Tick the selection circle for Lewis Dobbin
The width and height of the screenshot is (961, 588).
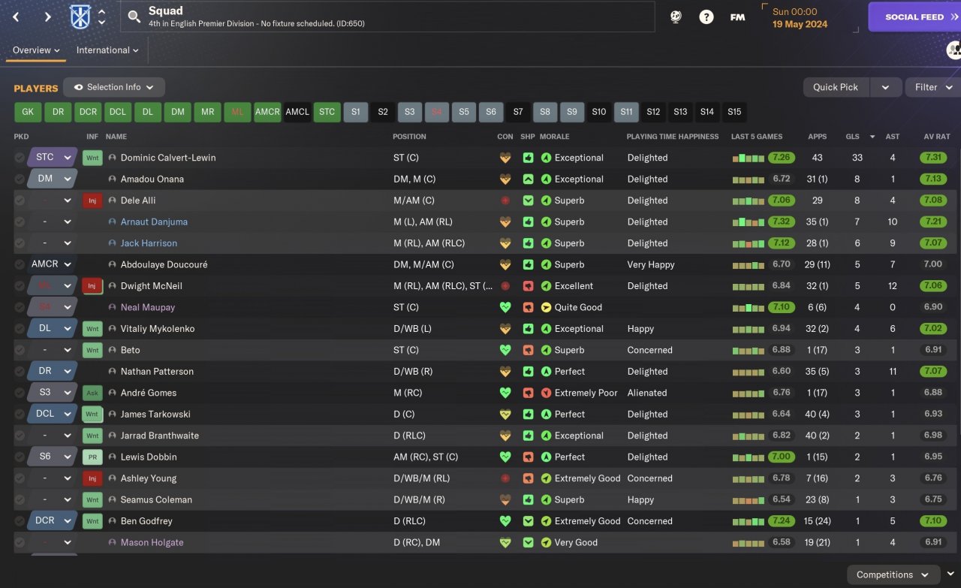pos(20,457)
